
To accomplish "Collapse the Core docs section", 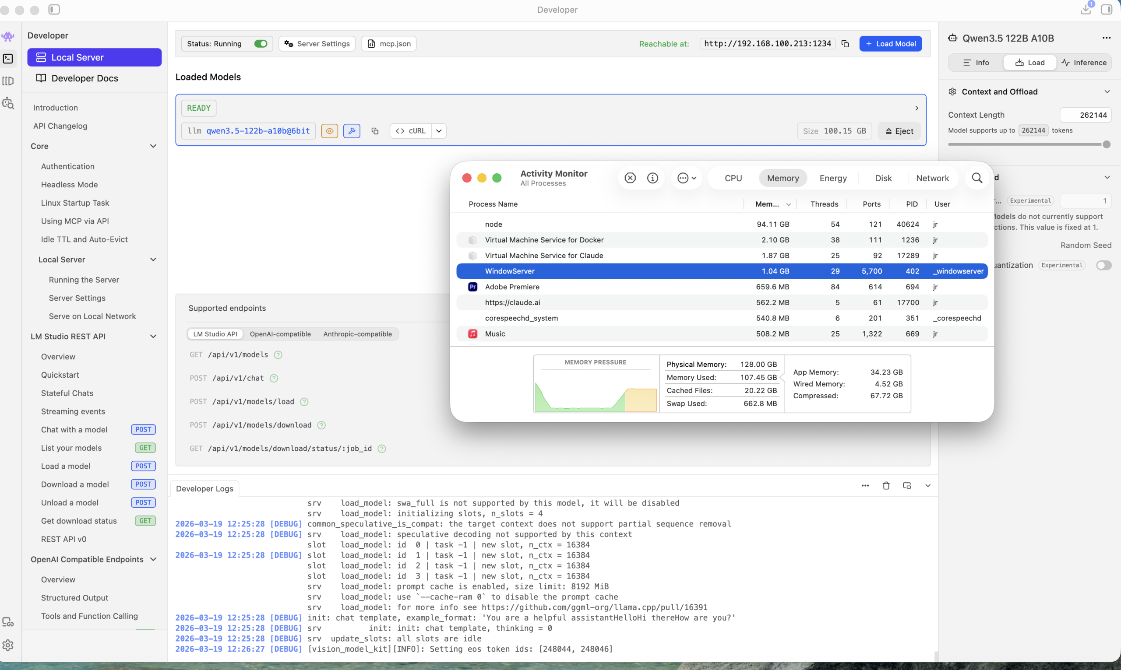I will pyautogui.click(x=153, y=146).
